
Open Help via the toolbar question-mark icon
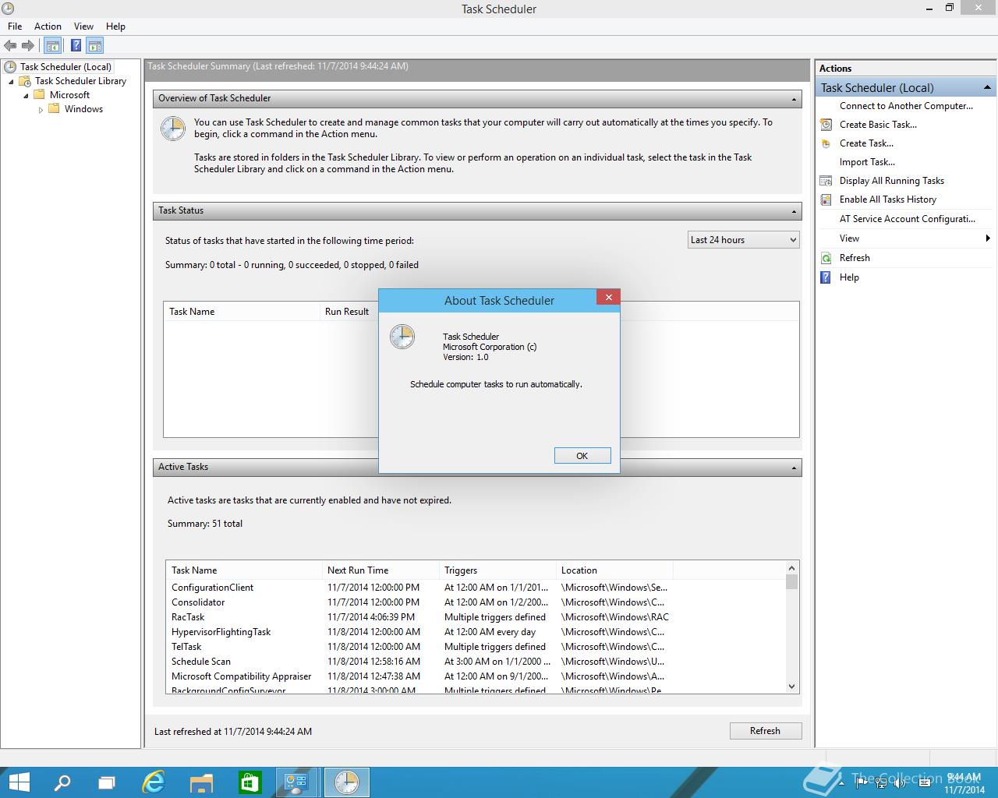(76, 46)
